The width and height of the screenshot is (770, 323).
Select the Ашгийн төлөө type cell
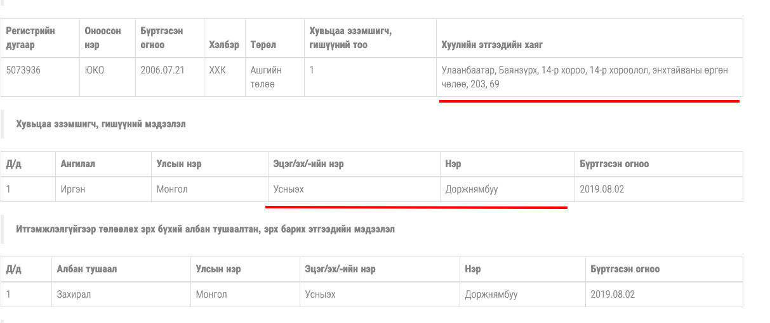pyautogui.click(x=266, y=77)
